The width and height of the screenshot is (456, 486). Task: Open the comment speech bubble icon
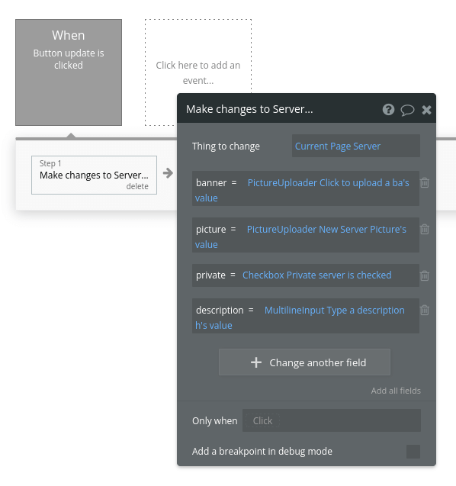click(407, 110)
